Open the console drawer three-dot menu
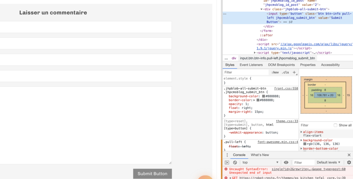 click(x=227, y=155)
